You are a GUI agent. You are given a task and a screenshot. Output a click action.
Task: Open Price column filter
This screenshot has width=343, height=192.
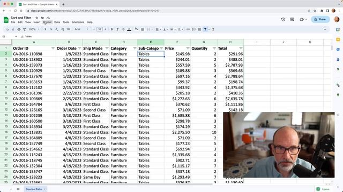pos(188,49)
